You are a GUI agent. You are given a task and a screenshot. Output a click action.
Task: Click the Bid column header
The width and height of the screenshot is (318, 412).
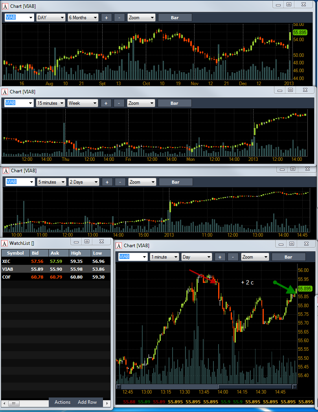(x=39, y=253)
